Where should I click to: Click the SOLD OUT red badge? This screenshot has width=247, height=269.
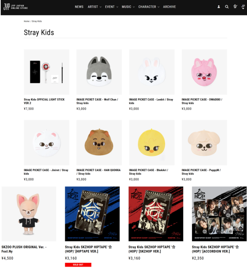[x=78, y=265]
